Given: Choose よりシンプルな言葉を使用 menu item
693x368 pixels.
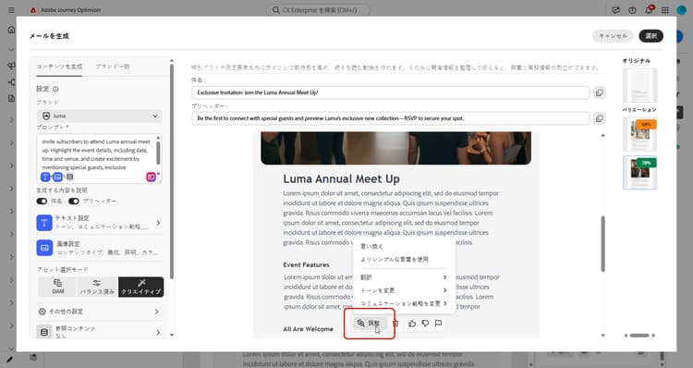Looking at the screenshot, I should coord(395,260).
